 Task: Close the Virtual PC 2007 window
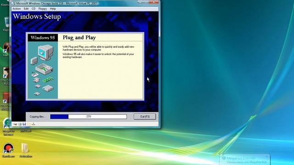(x=154, y=2)
